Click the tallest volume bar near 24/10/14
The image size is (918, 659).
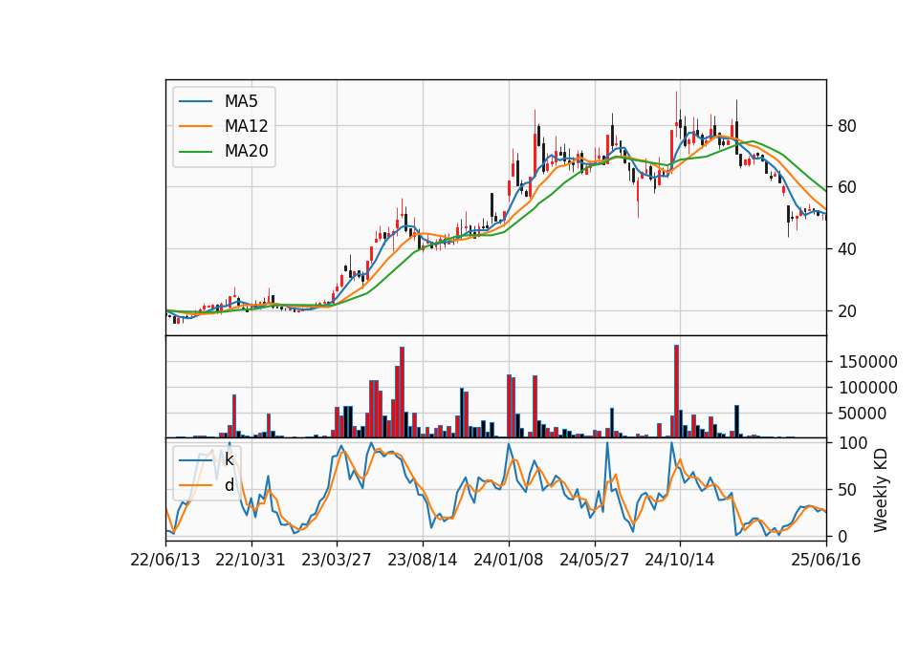pyautogui.click(x=677, y=392)
